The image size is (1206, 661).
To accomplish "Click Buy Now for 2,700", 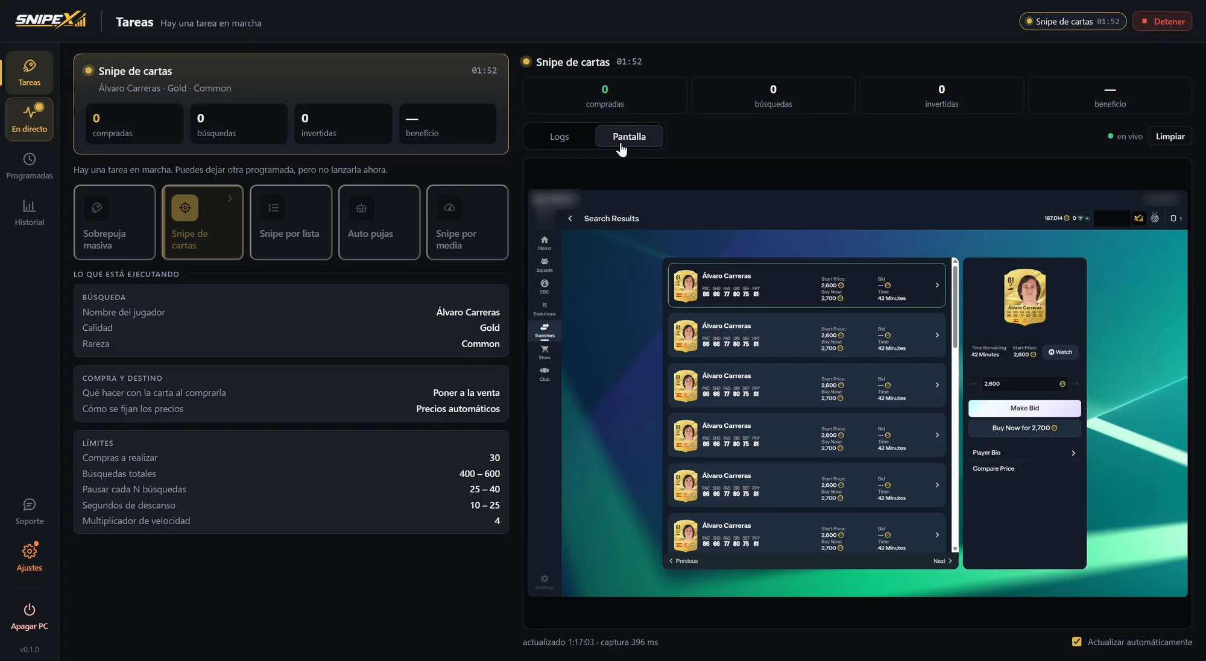I will click(x=1024, y=428).
